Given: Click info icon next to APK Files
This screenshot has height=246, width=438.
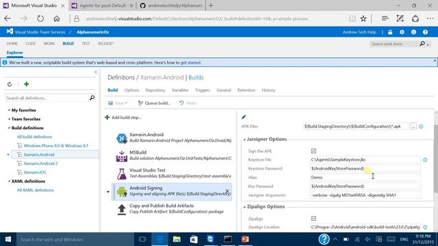Looking at the screenshot, I should pyautogui.click(x=421, y=126).
